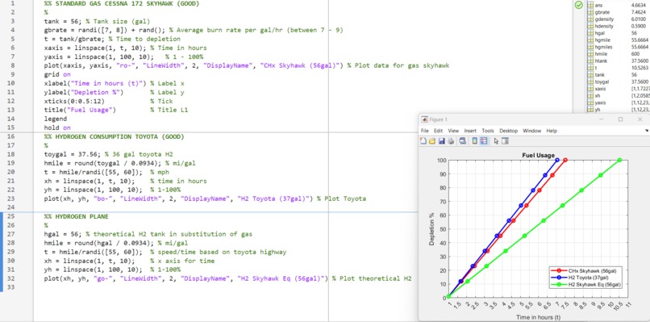Click the variable icon next to yaxis
Image resolution: width=650 pixels, height=322 pixels.
pyautogui.click(x=590, y=102)
